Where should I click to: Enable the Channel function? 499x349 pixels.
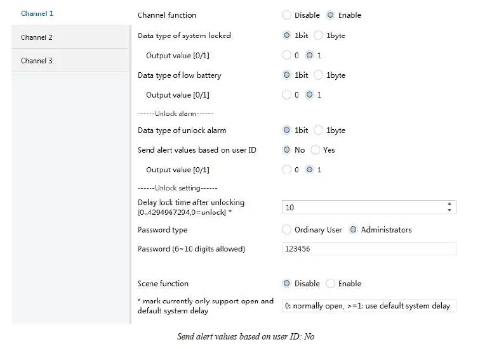click(330, 15)
